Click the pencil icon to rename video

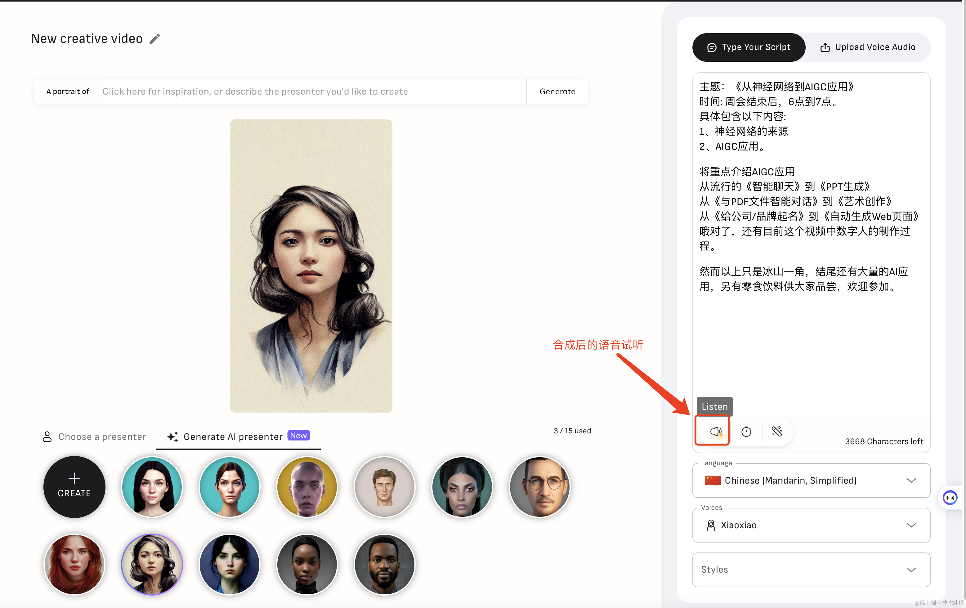pos(155,38)
